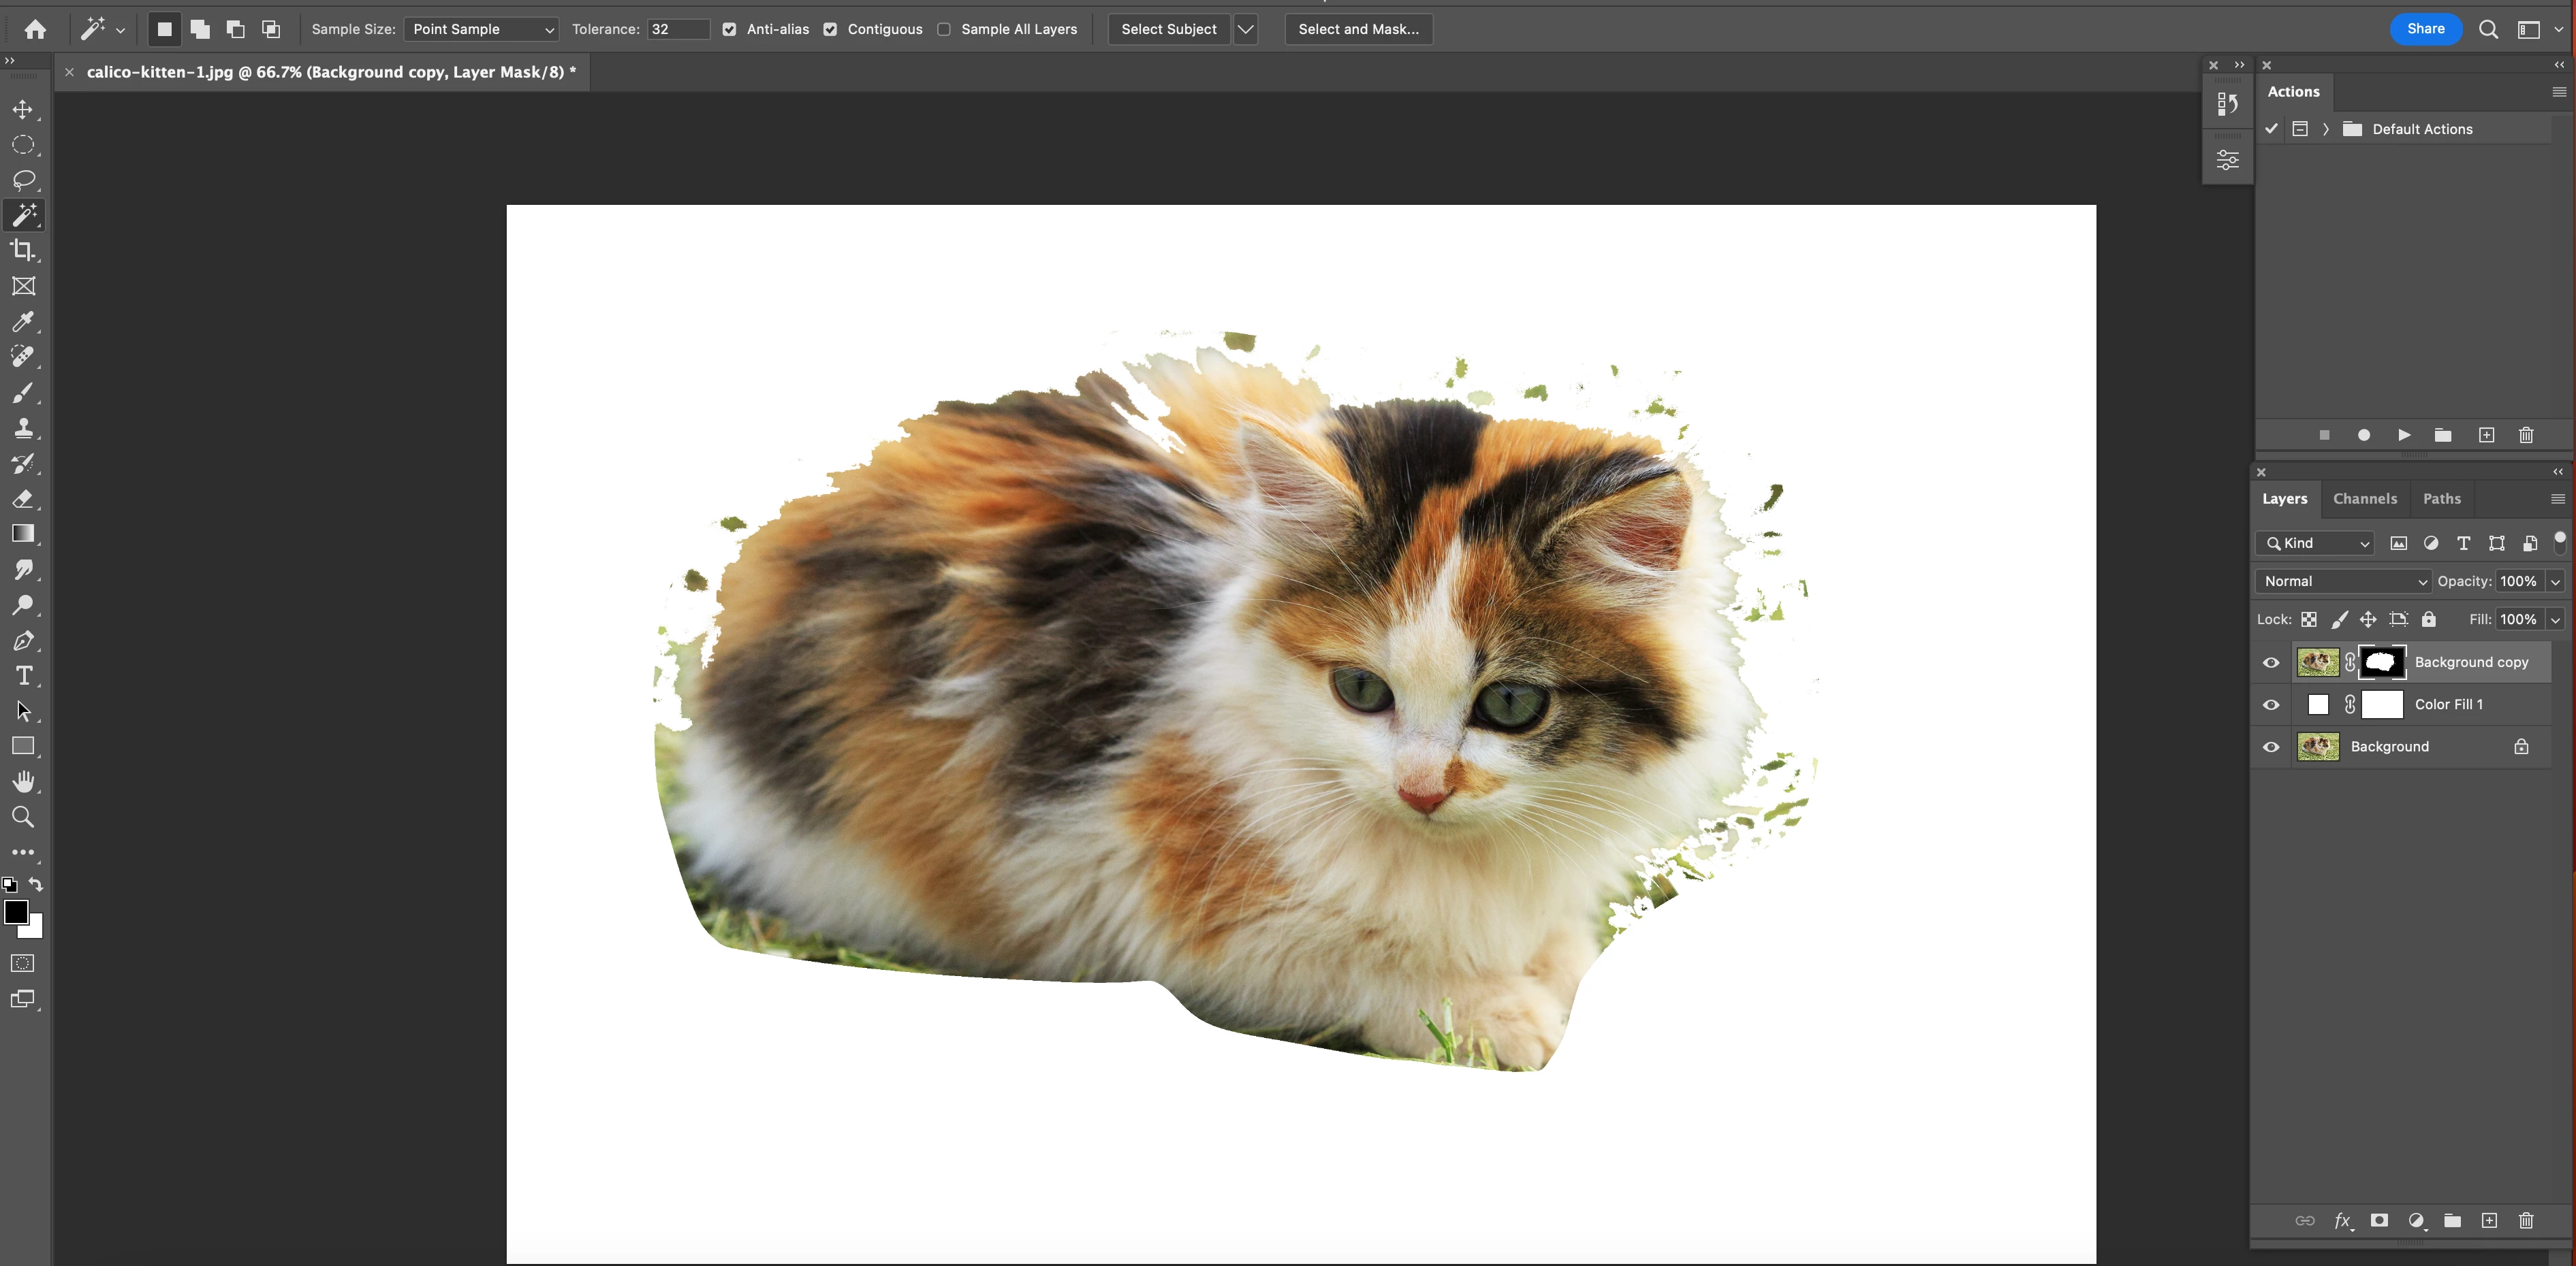Click the foreground color swatch
Image resolution: width=2576 pixels, height=1266 pixels.
click(15, 911)
